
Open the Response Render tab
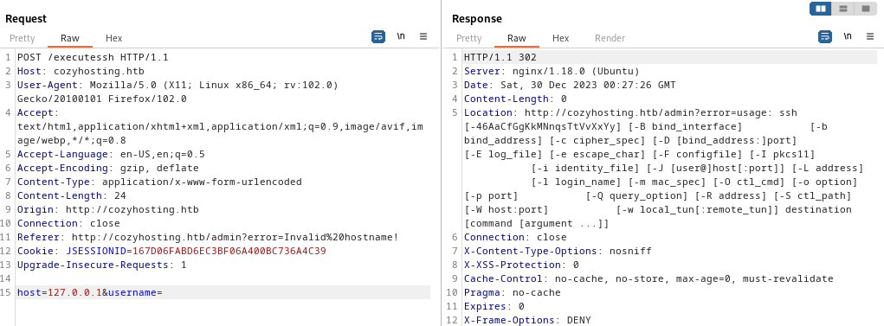(x=610, y=38)
